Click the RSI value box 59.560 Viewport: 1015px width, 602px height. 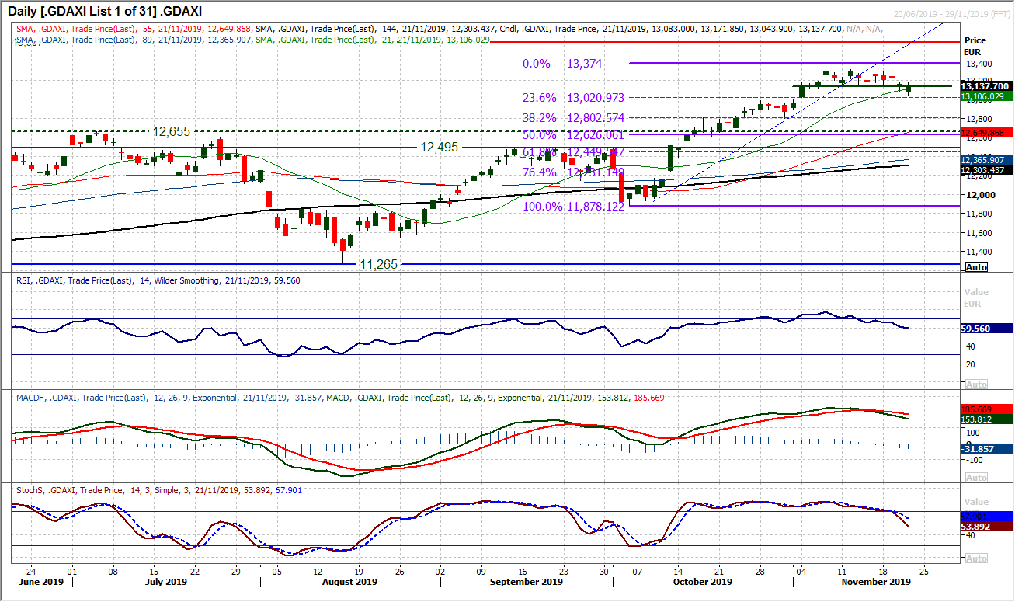coord(982,329)
